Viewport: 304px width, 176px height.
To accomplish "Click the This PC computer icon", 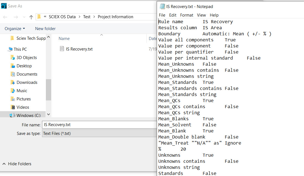I will click(10, 50).
